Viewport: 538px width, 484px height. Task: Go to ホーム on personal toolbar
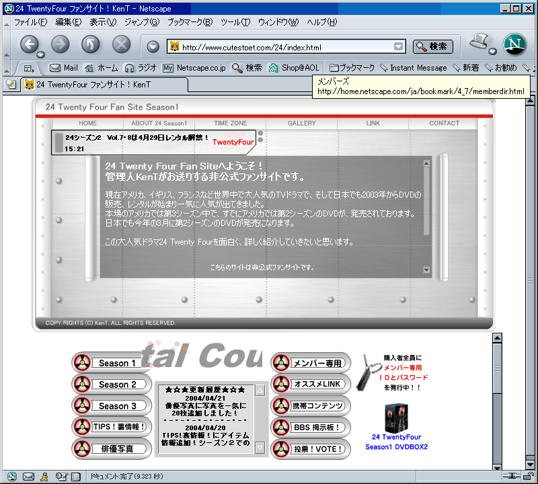102,68
